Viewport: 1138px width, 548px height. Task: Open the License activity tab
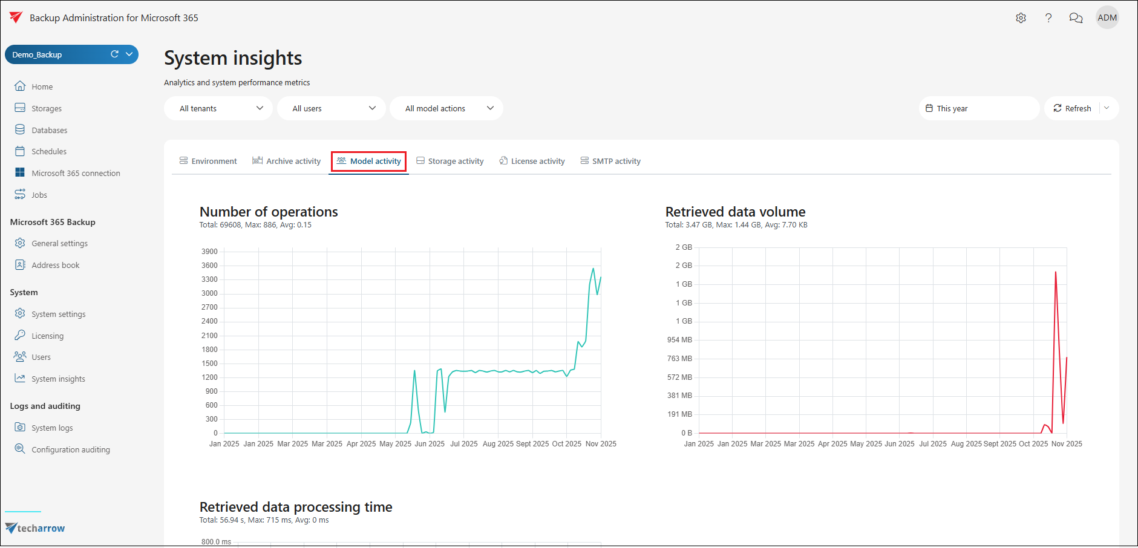532,161
